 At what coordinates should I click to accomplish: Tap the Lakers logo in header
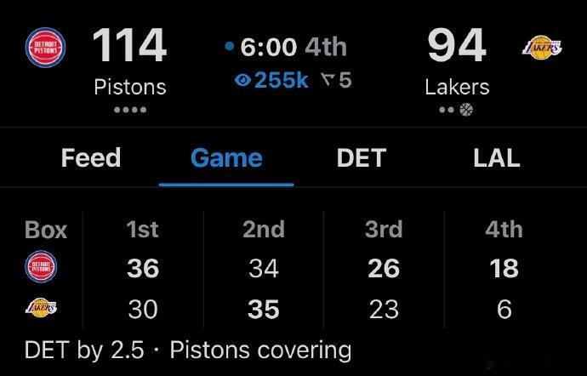click(x=541, y=48)
